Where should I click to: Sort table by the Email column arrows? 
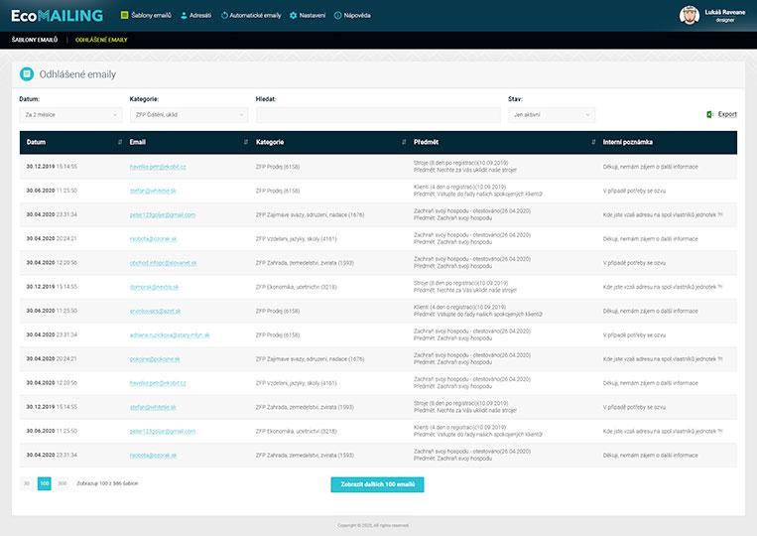[x=245, y=142]
